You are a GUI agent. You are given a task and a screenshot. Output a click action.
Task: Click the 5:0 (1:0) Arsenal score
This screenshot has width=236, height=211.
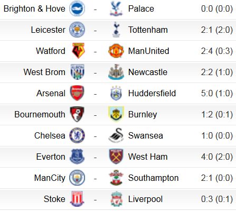click(217, 93)
